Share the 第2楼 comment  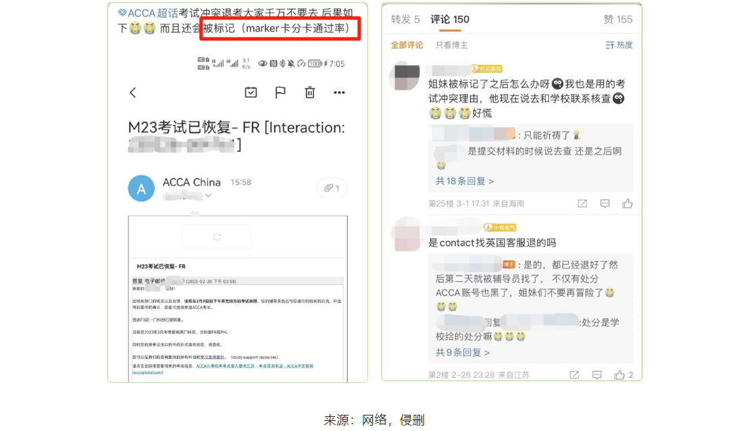[x=574, y=375]
